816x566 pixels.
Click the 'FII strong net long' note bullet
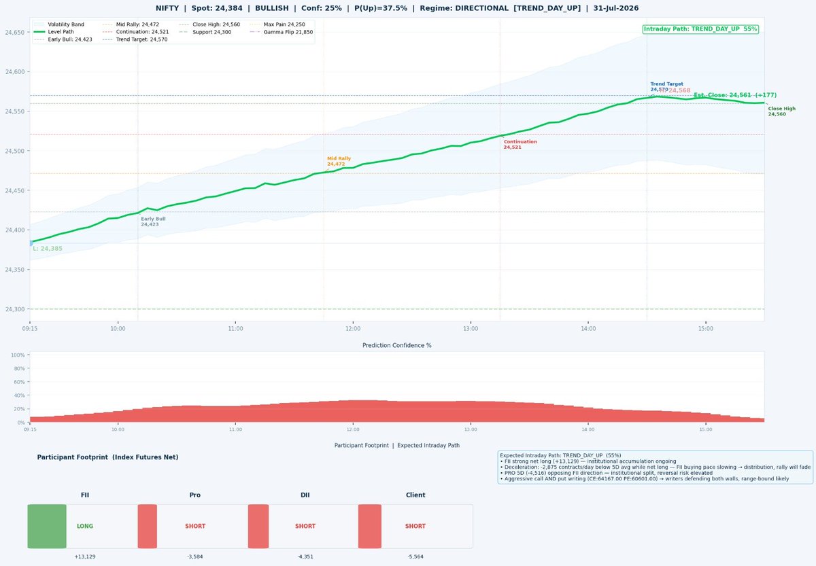(588, 461)
